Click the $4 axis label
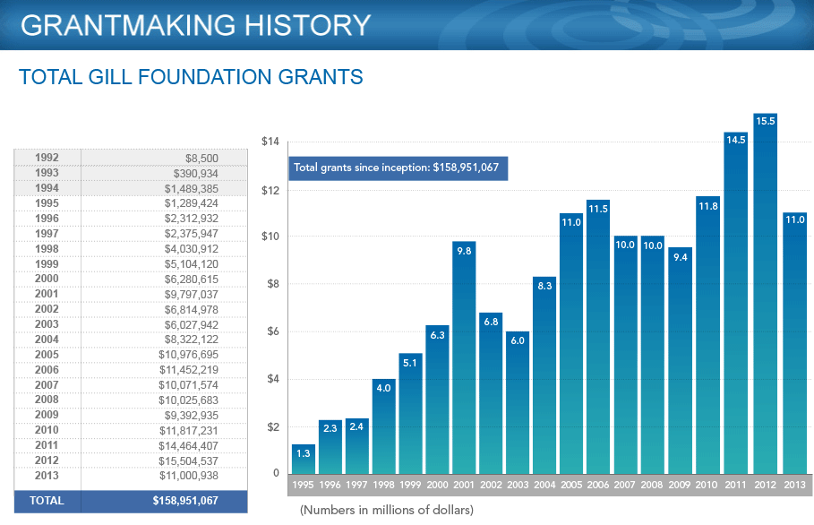 (273, 379)
